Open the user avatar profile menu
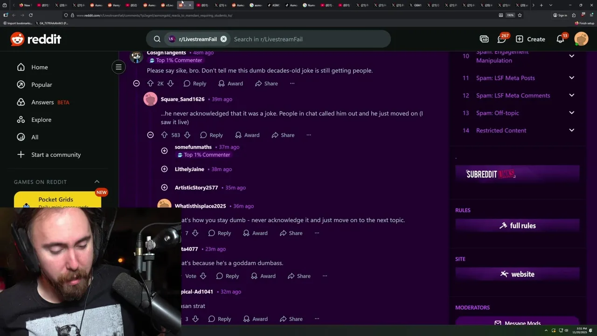 pyautogui.click(x=581, y=39)
